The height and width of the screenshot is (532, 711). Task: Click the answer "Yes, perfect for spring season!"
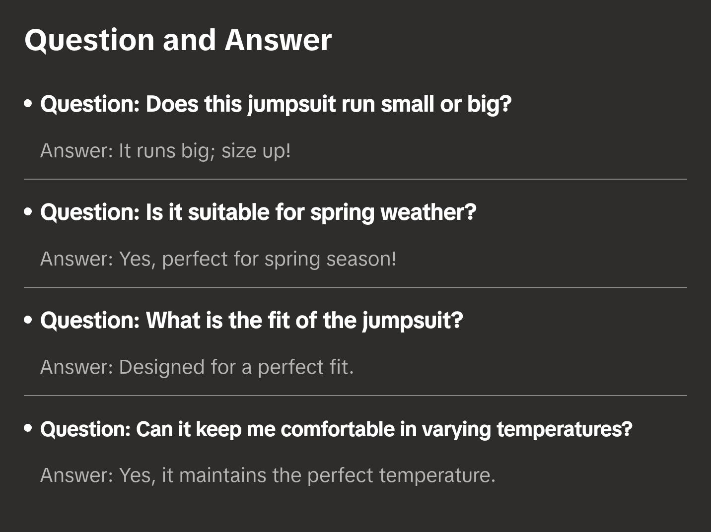218,259
